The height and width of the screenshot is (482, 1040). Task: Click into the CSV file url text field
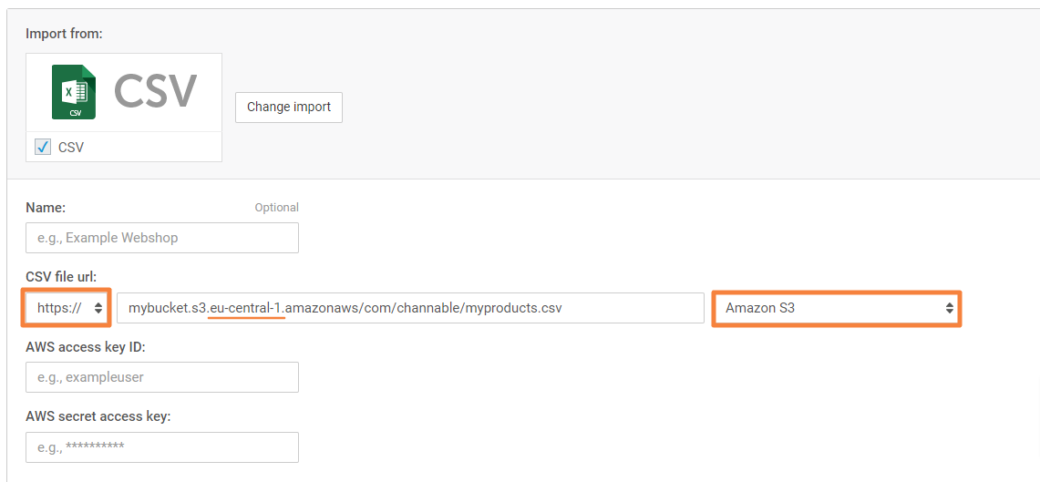pyautogui.click(x=416, y=308)
